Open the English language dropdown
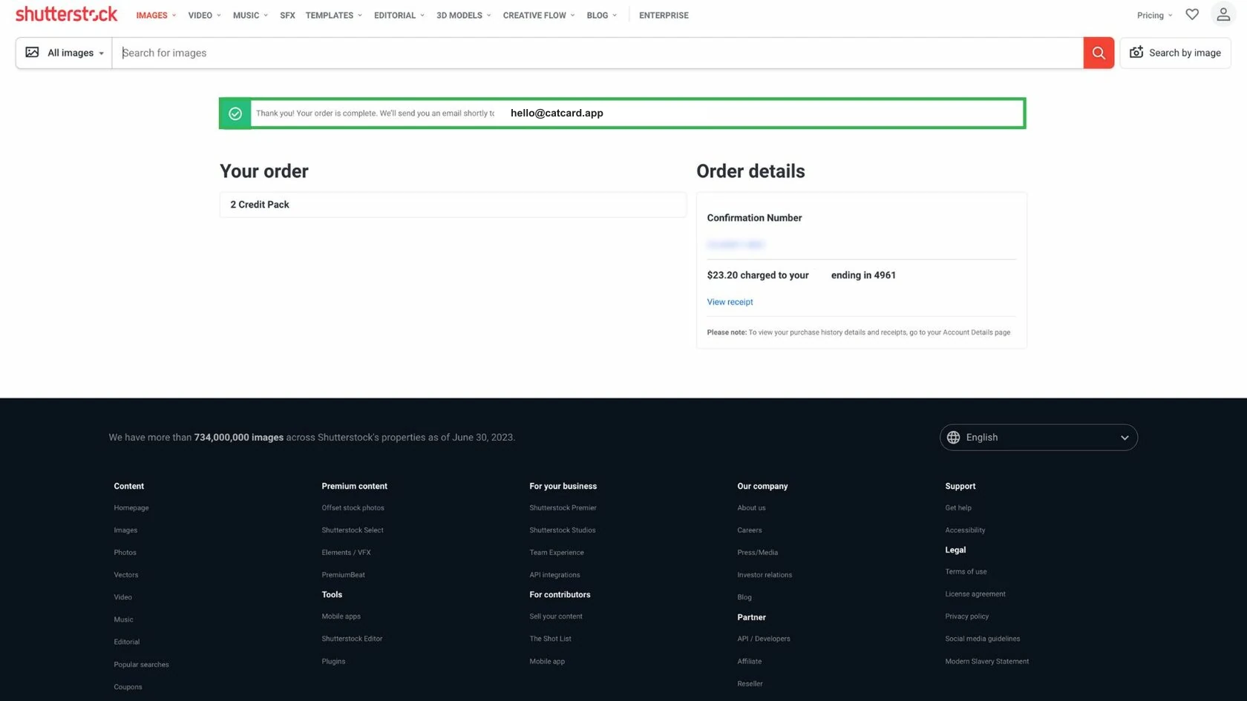This screenshot has width=1247, height=701. tap(1038, 438)
